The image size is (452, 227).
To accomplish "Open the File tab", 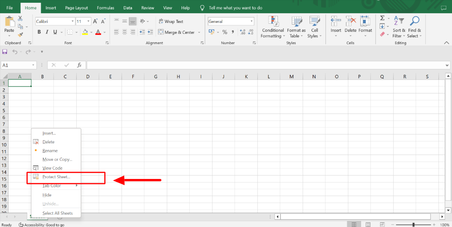I will click(10, 8).
